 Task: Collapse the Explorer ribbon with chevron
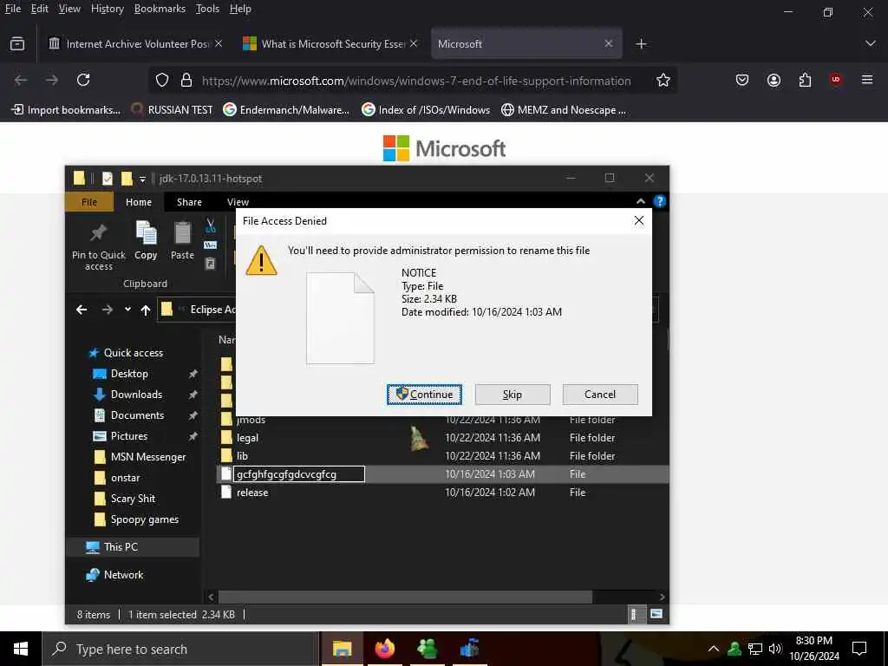tap(641, 201)
